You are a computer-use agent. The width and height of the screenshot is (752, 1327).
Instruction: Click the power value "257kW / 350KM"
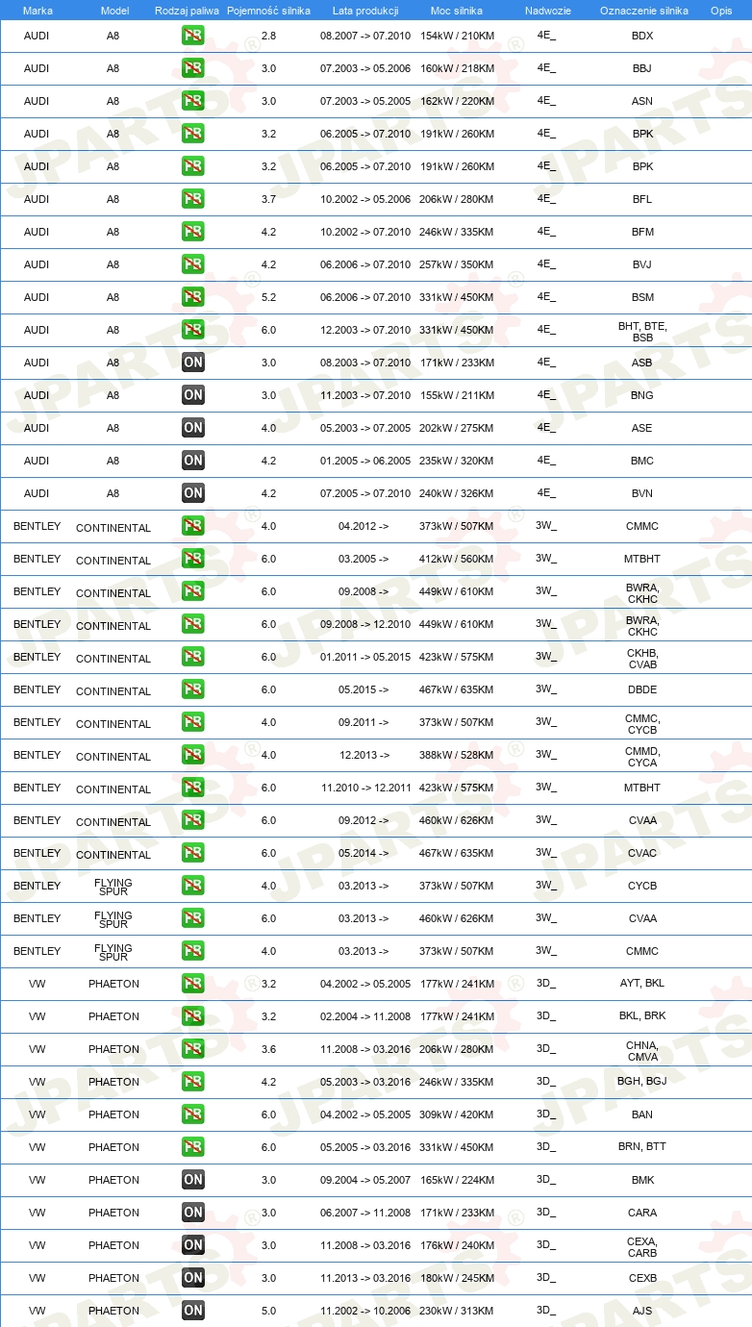coord(457,264)
